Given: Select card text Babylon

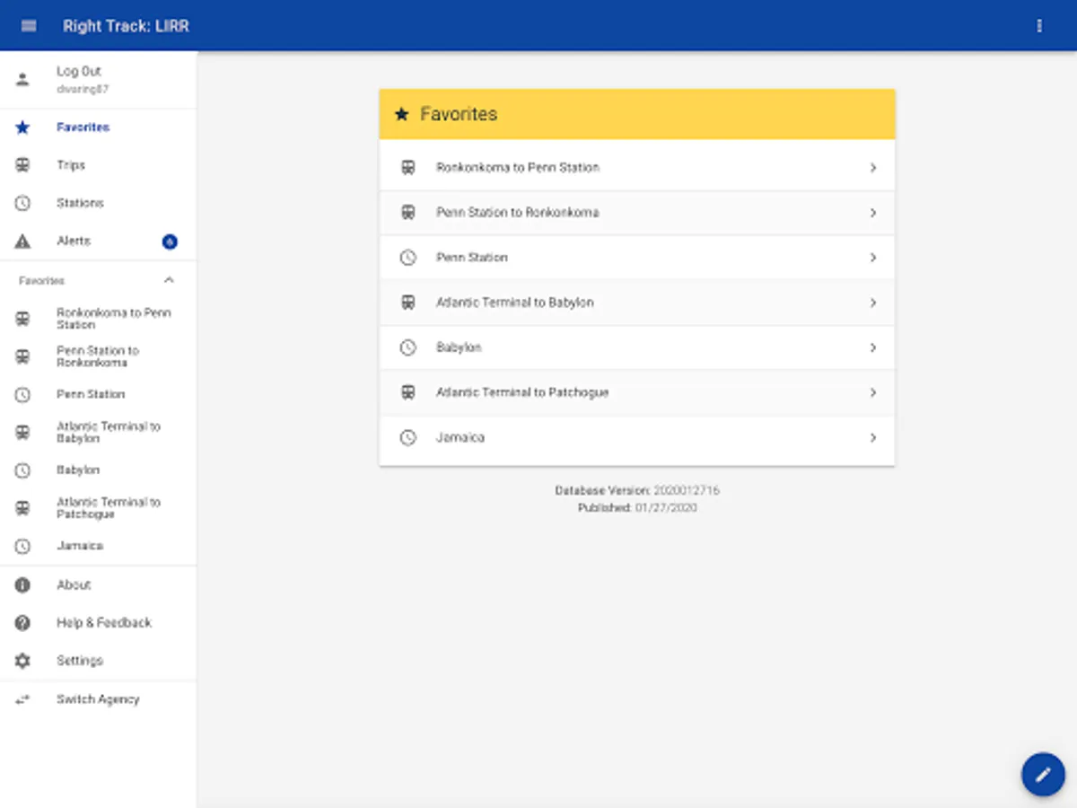Looking at the screenshot, I should tap(459, 347).
